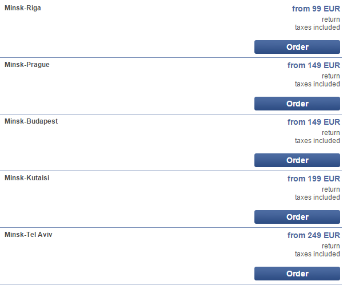This screenshot has height=285, width=343.
Task: Click "taxes included" under Minsk-Budapest price
Action: (x=317, y=141)
